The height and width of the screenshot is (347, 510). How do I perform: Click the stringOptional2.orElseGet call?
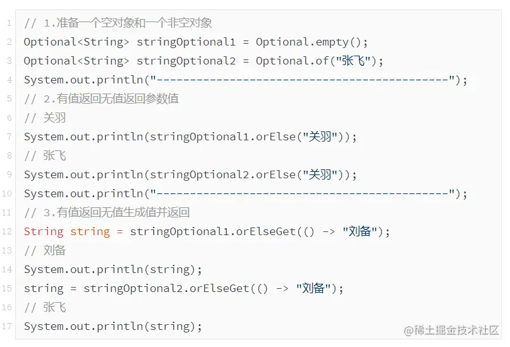coord(167,289)
